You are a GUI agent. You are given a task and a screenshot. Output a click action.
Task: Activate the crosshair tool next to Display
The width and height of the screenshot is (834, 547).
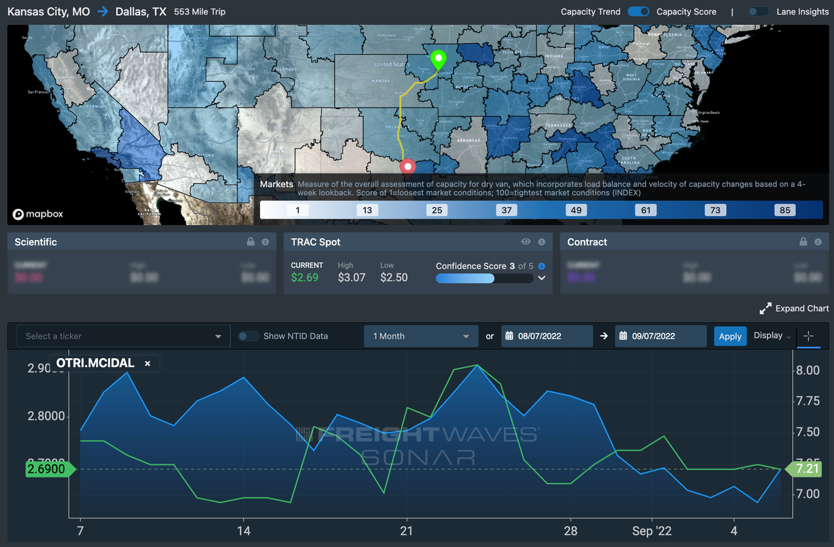(808, 336)
